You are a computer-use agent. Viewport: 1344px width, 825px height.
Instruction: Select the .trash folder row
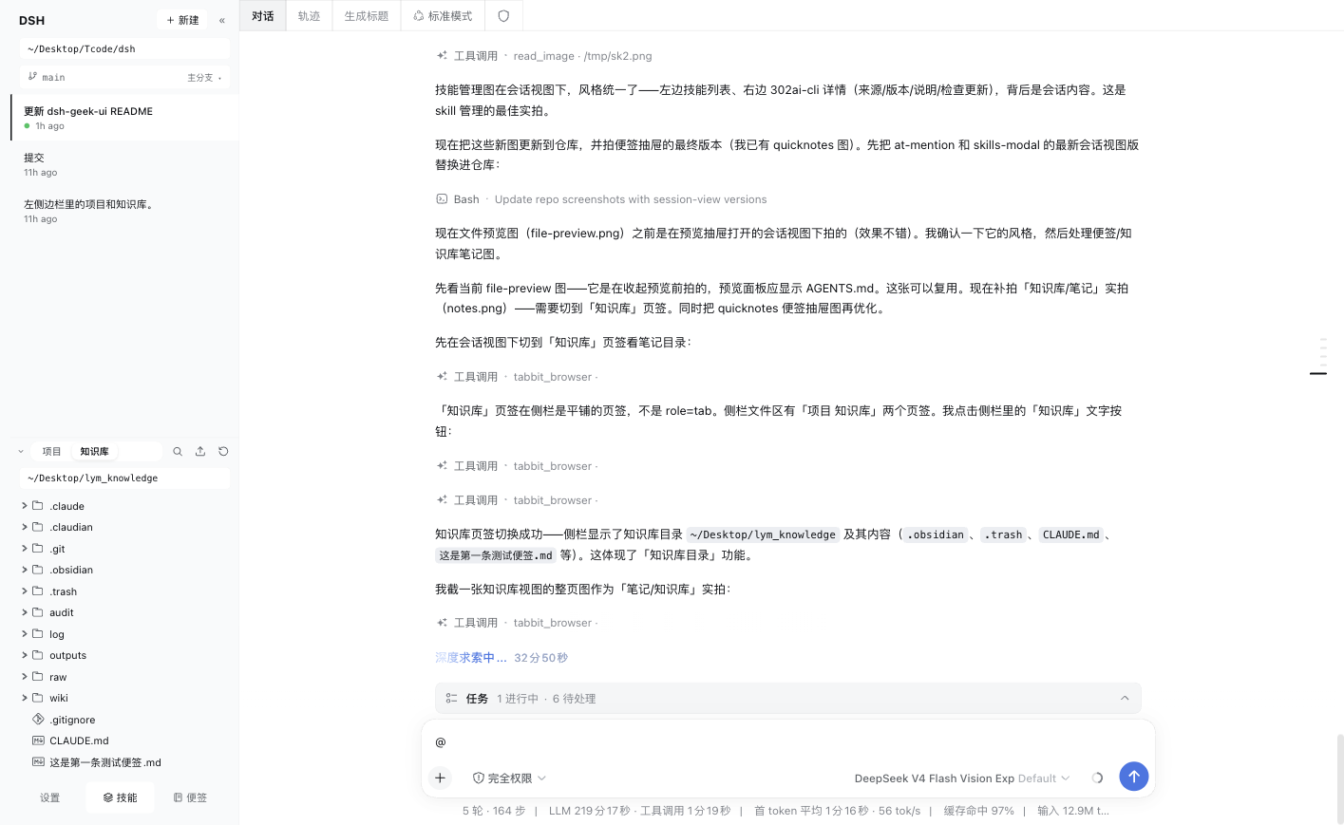pyautogui.click(x=124, y=591)
